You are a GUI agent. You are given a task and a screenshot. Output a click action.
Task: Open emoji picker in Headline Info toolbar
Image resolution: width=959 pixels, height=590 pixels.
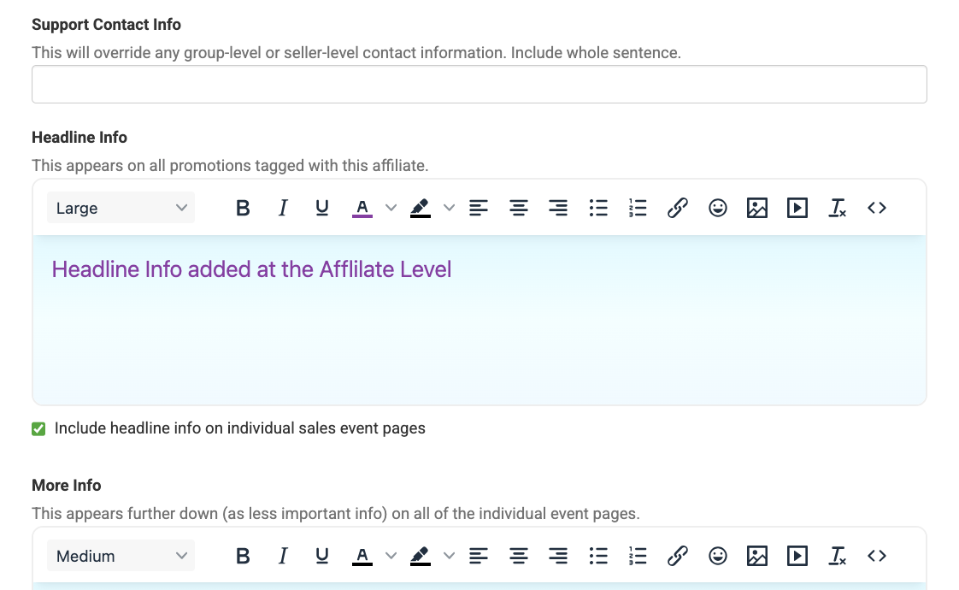[x=718, y=208]
